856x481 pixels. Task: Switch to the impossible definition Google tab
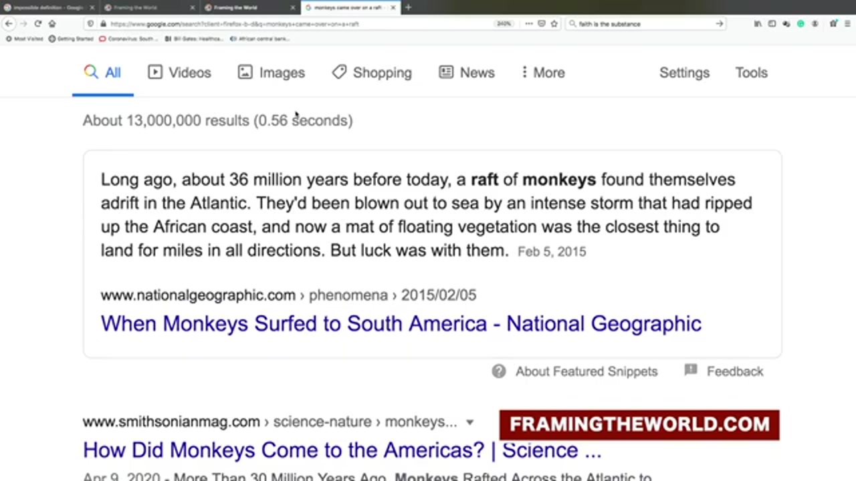pyautogui.click(x=48, y=7)
